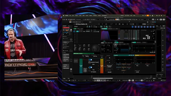Toggle effect switch B on
This screenshot has height=96, width=171.
coord(91,67)
